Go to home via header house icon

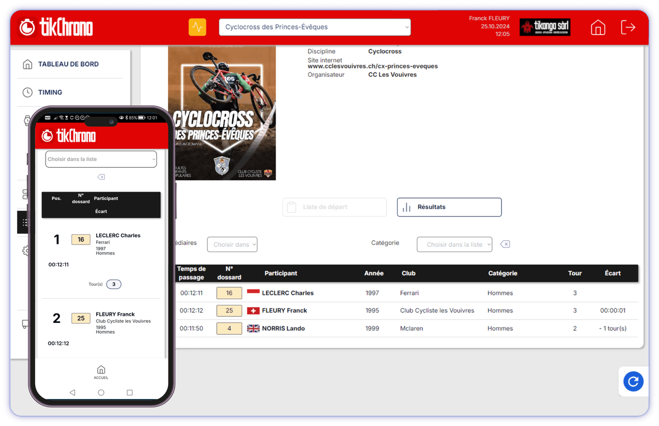click(x=598, y=27)
